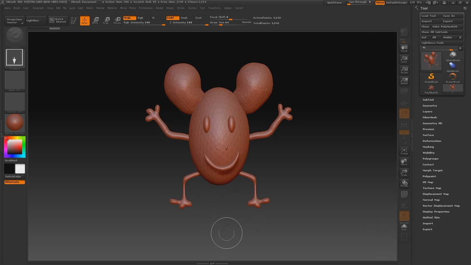
Task: Expand the Geometry section
Action: (x=430, y=106)
